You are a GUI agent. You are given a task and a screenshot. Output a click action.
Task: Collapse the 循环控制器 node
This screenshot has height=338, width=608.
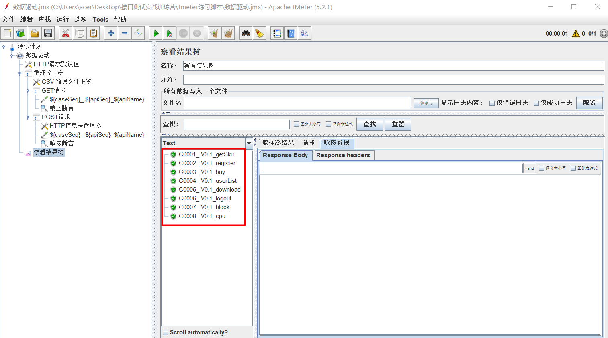click(x=20, y=73)
